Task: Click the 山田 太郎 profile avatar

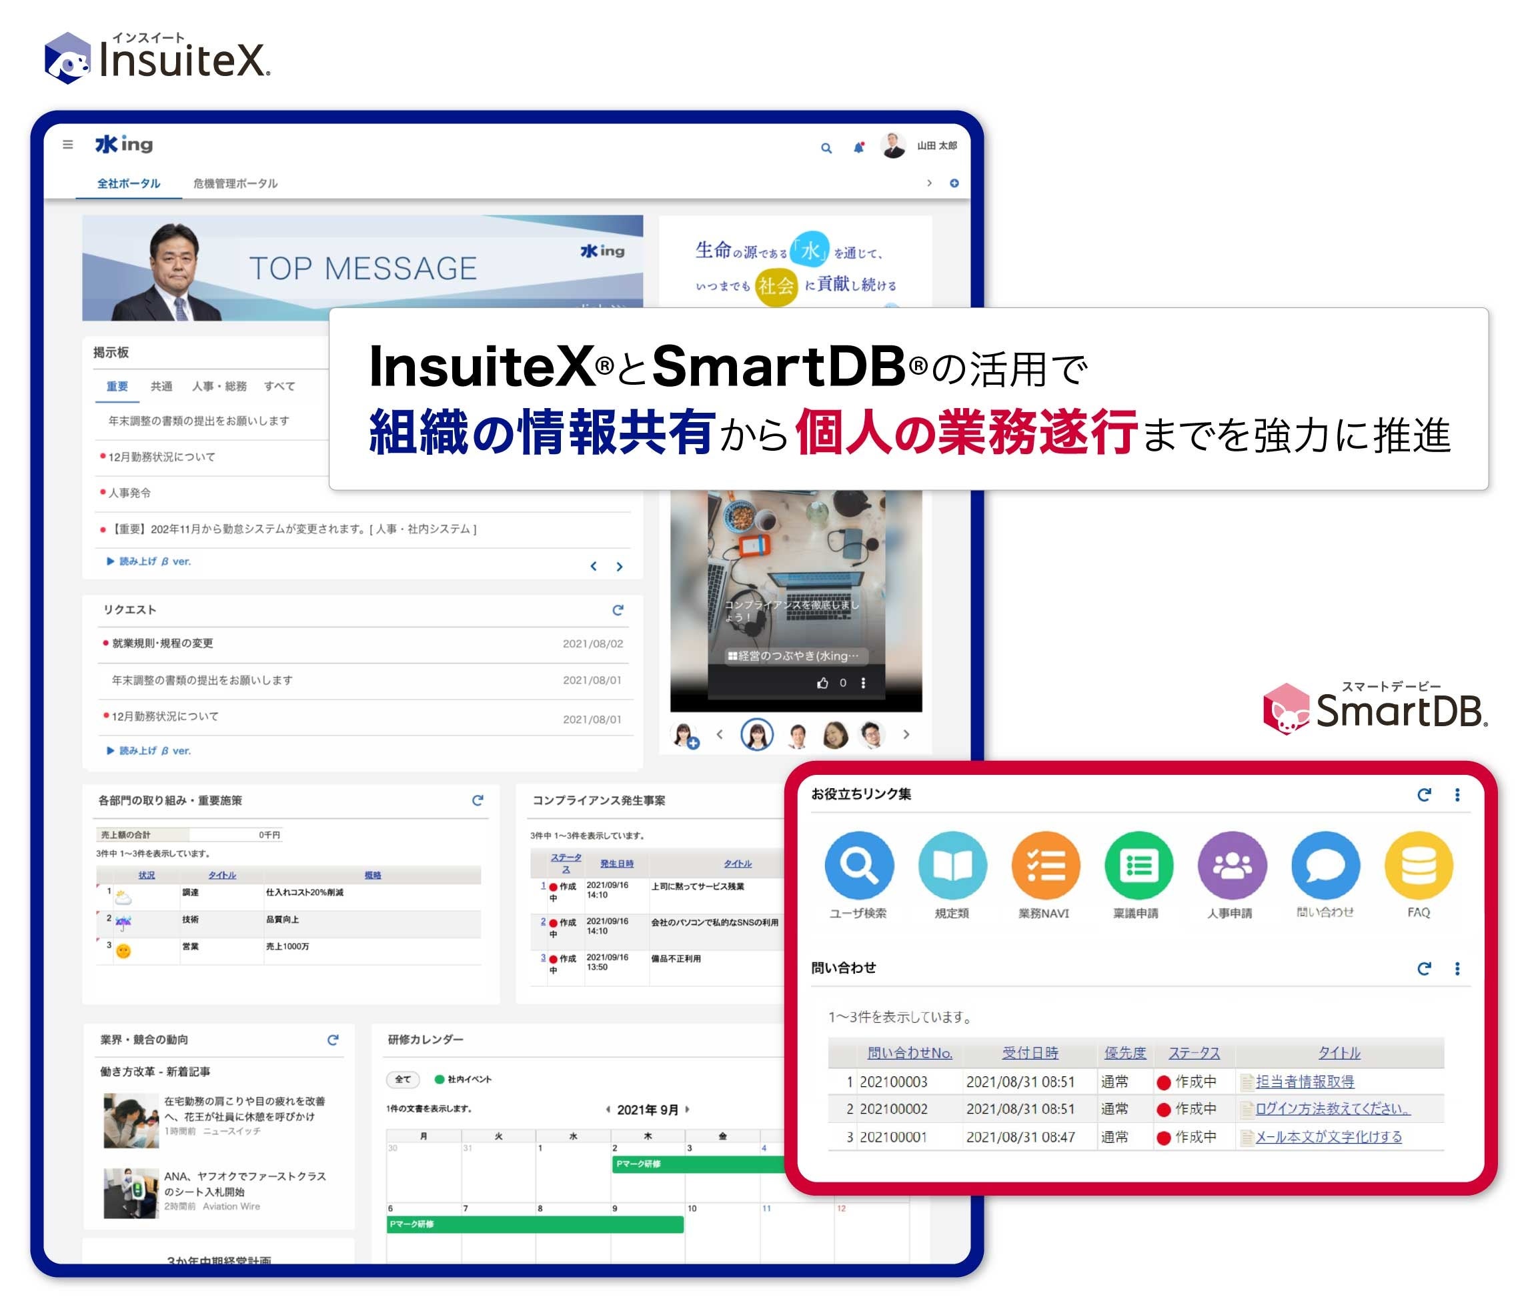Action: click(895, 145)
